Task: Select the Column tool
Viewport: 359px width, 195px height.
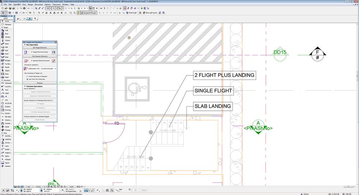Action: [x=6, y=40]
